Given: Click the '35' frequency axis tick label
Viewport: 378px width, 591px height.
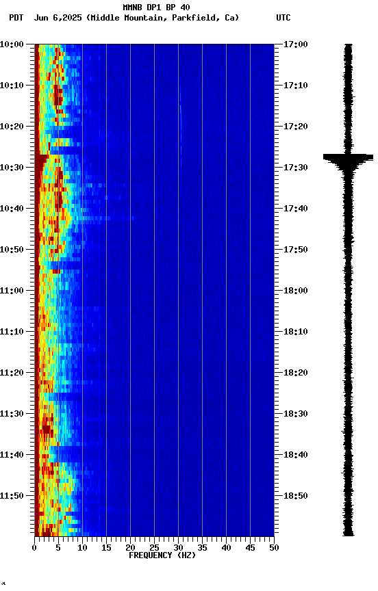Looking at the screenshot, I should pyautogui.click(x=202, y=548).
